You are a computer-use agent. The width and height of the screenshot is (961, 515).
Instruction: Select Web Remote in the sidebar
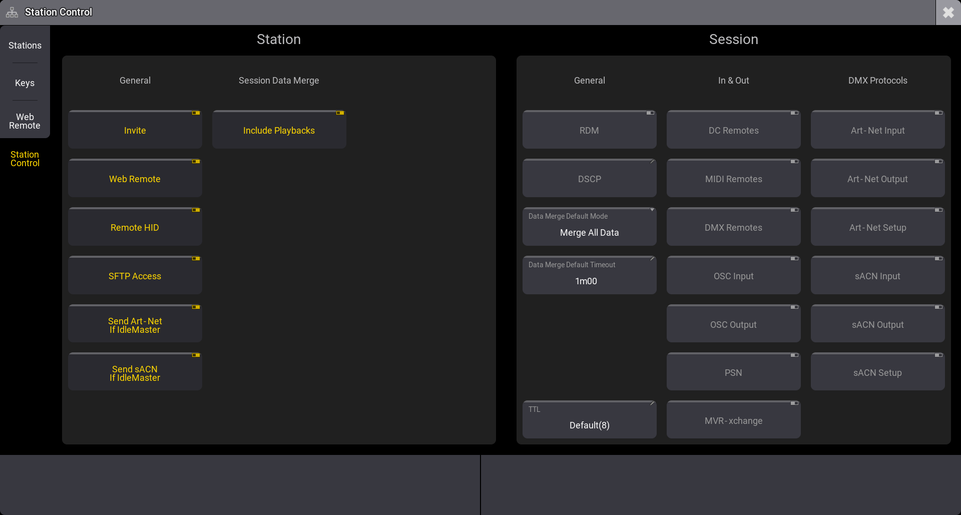[25, 121]
